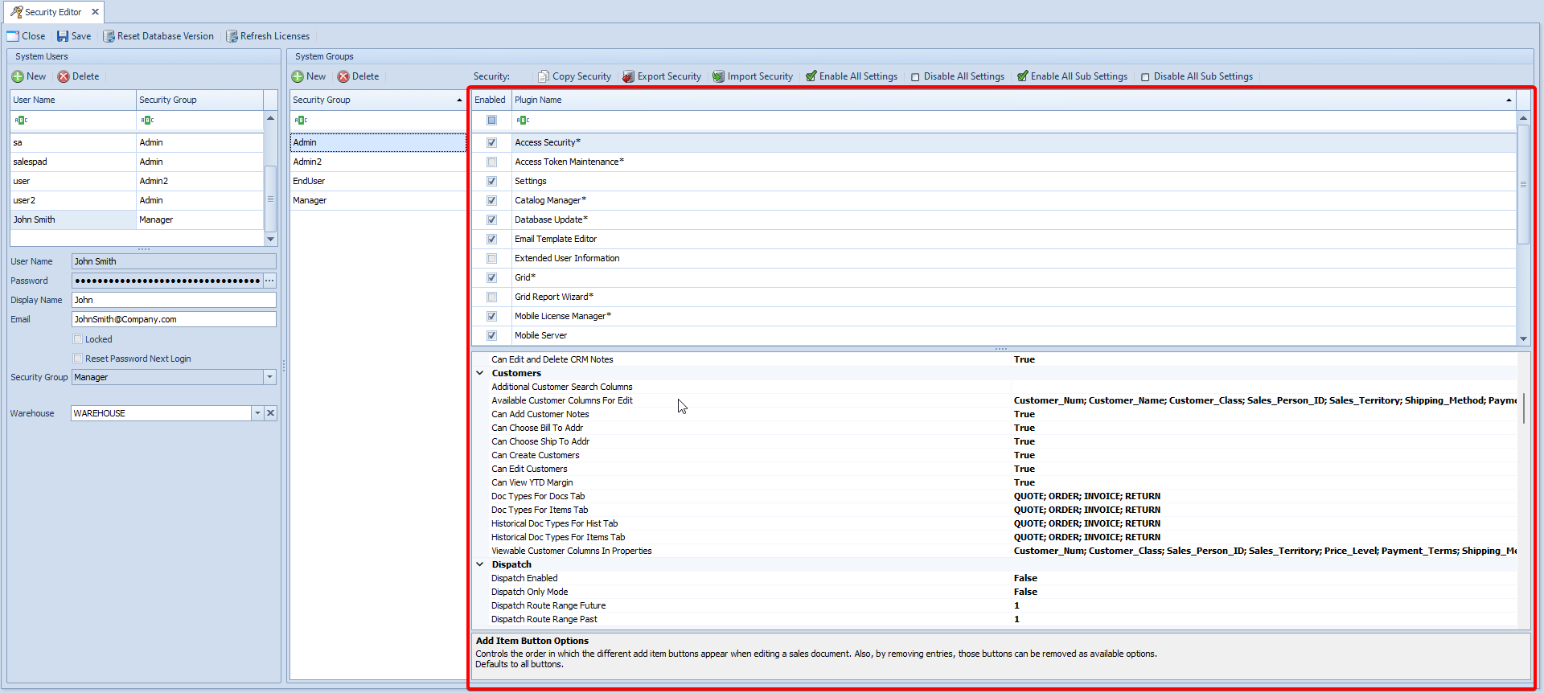Click the plugin list scroll up arrow
The height and width of the screenshot is (693, 1544).
pyautogui.click(x=1523, y=118)
